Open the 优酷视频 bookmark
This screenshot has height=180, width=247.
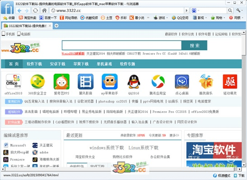click(x=89, y=18)
